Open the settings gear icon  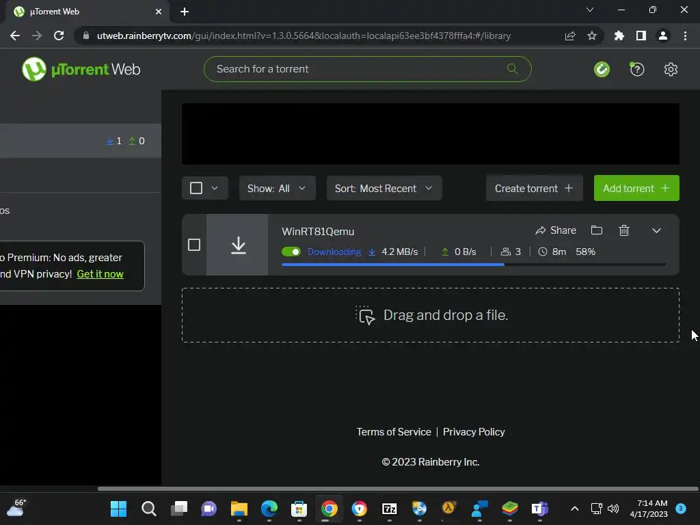pos(671,69)
